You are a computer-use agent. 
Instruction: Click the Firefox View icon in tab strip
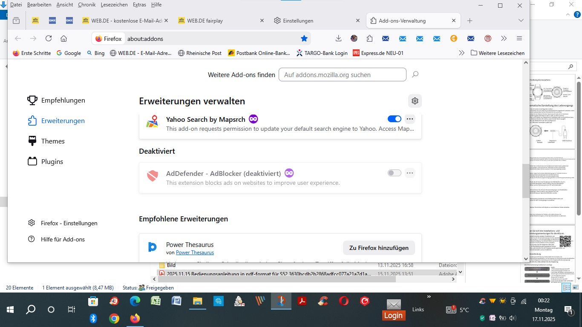(x=16, y=20)
